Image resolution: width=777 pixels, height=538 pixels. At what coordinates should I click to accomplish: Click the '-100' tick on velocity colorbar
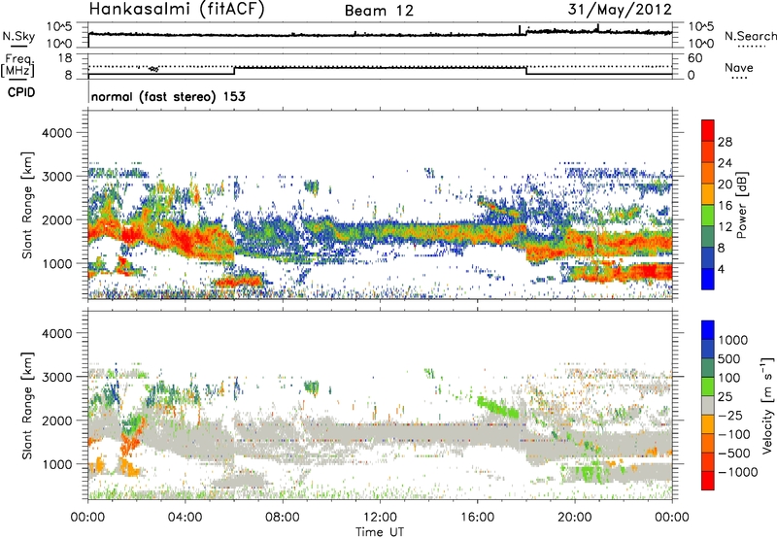click(734, 434)
